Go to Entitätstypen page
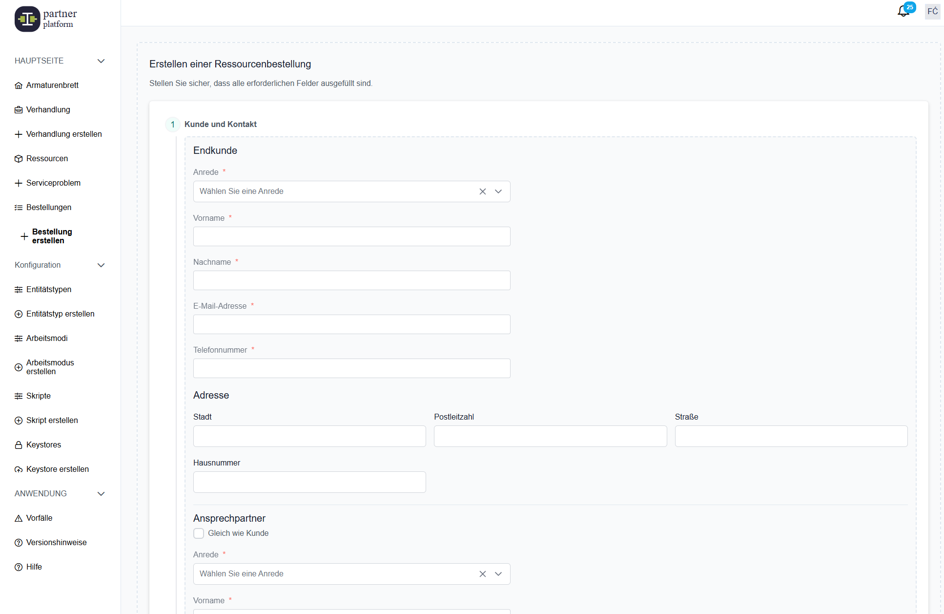944x614 pixels. click(x=49, y=290)
